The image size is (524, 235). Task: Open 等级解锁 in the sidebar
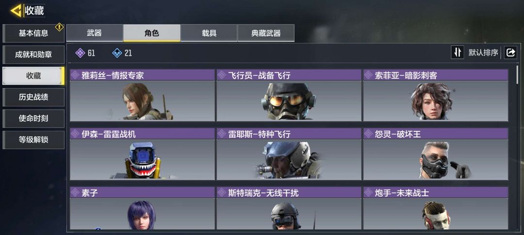tap(33, 140)
